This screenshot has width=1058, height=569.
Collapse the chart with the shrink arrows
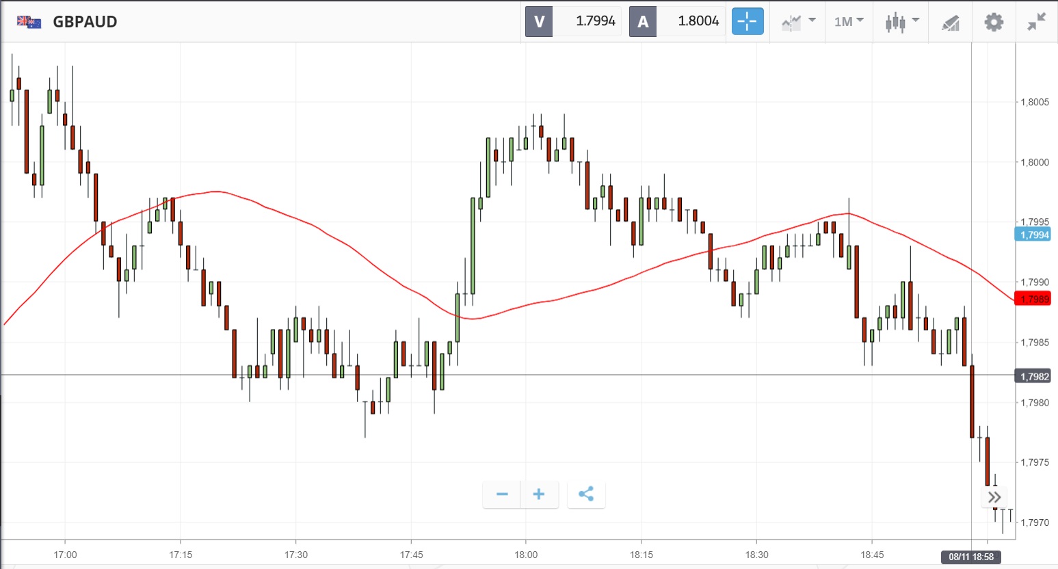tap(1037, 22)
